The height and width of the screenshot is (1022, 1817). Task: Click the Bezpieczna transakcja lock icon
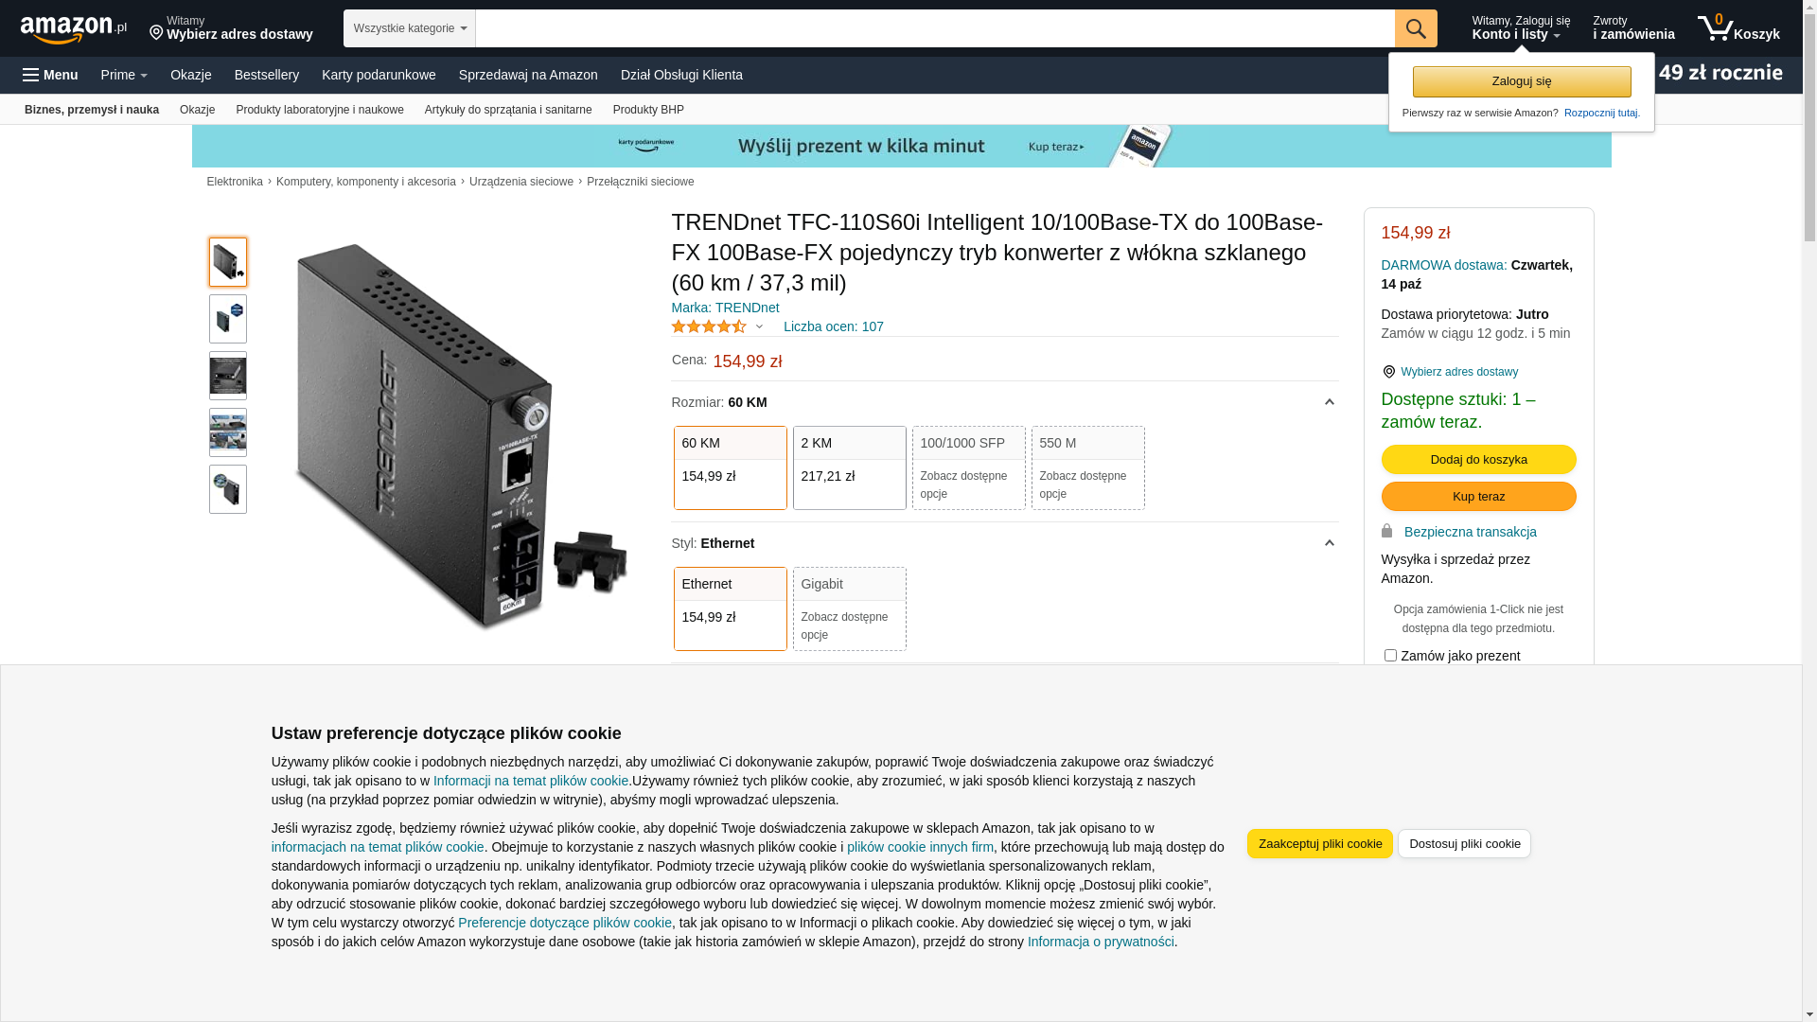[x=1386, y=531]
